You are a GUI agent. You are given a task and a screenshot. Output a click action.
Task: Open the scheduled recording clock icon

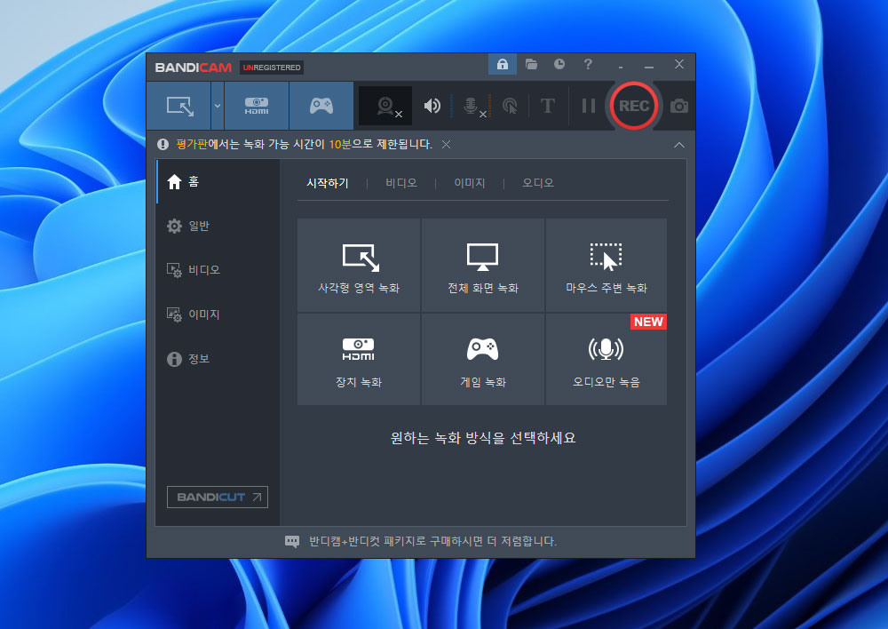click(559, 64)
